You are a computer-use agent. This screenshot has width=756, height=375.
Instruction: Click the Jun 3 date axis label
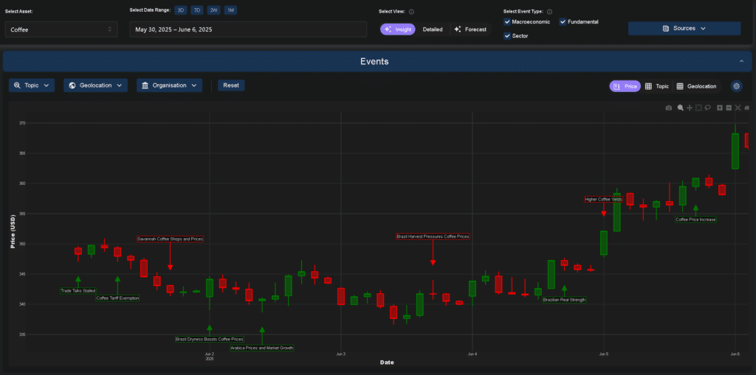pyautogui.click(x=340, y=354)
